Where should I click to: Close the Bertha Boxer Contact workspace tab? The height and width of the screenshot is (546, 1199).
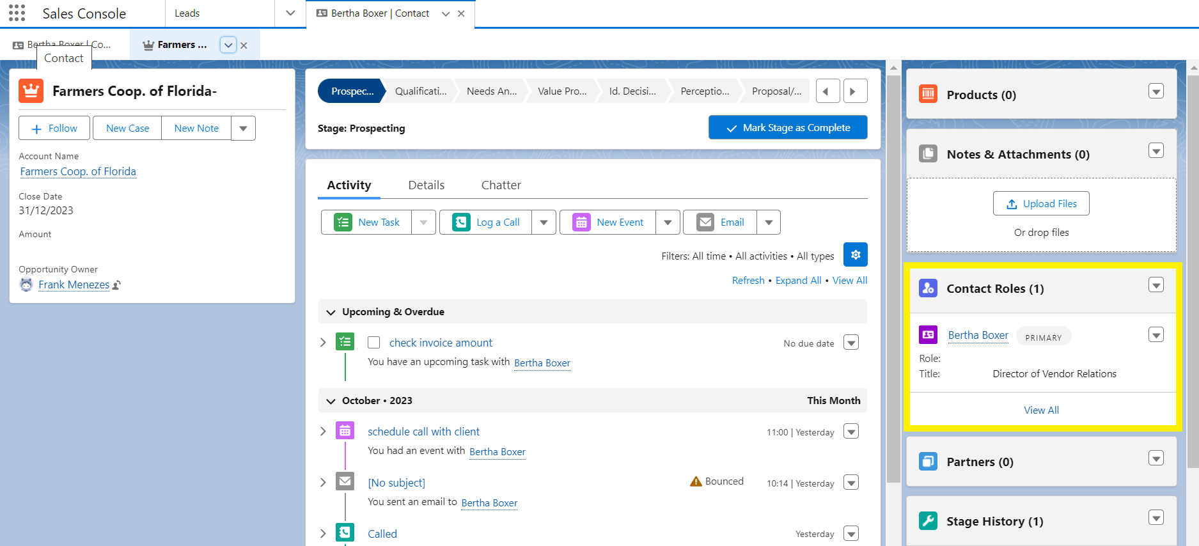coord(461,13)
